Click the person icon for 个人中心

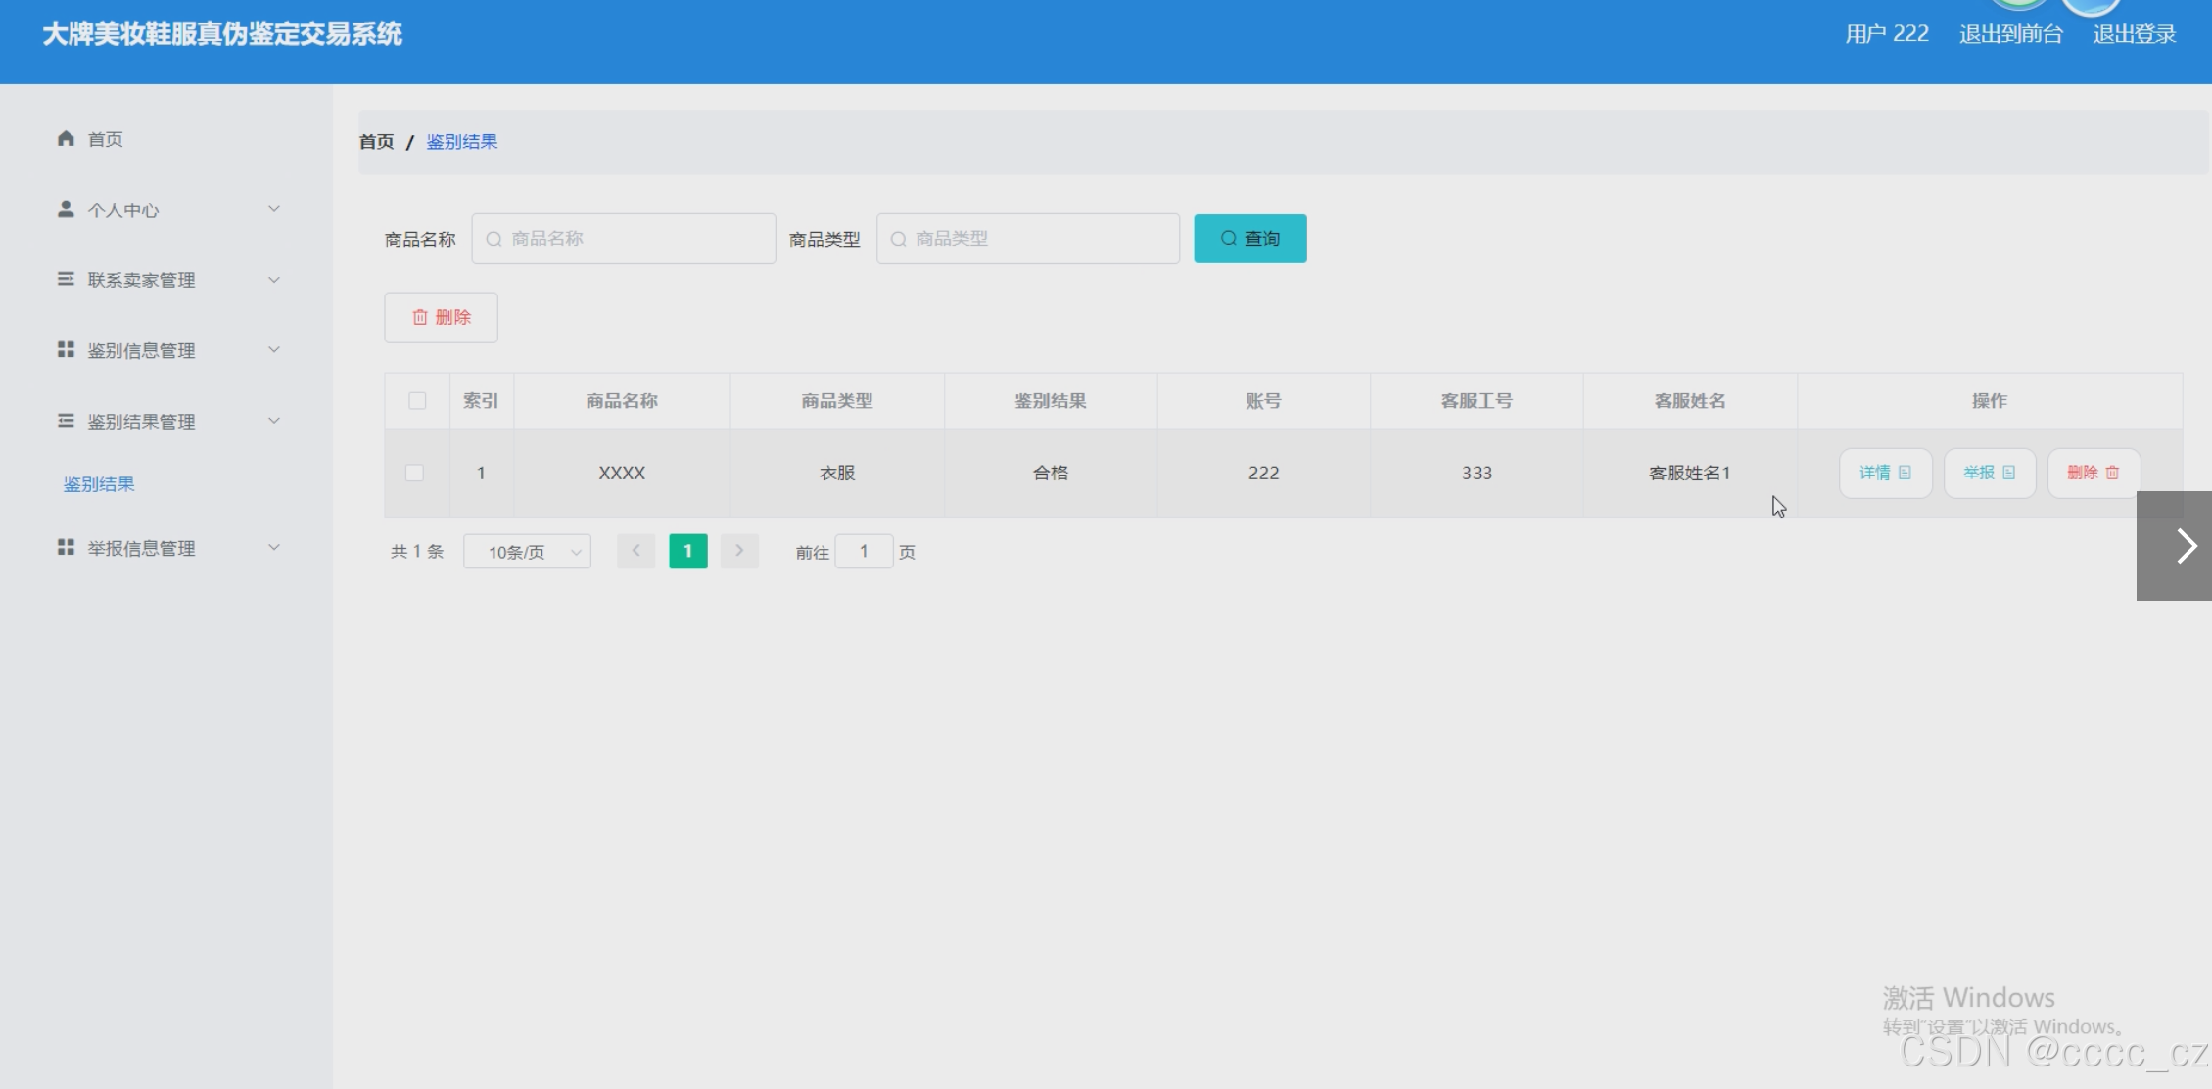66,208
